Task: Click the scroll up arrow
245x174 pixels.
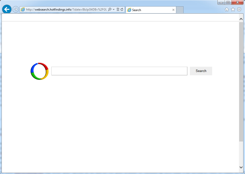Action: [241, 19]
